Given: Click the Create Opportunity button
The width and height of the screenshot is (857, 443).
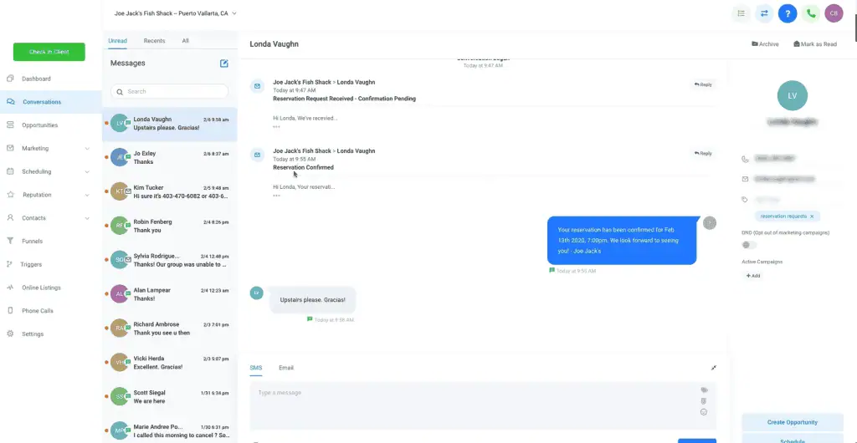Looking at the screenshot, I should coord(792,422).
